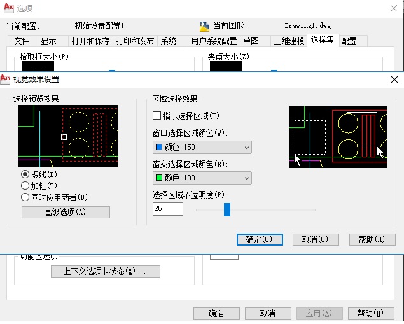Viewport: 404px width, 324px height.
Task: Click the Drawing1.dwg file name text
Action: click(x=308, y=25)
